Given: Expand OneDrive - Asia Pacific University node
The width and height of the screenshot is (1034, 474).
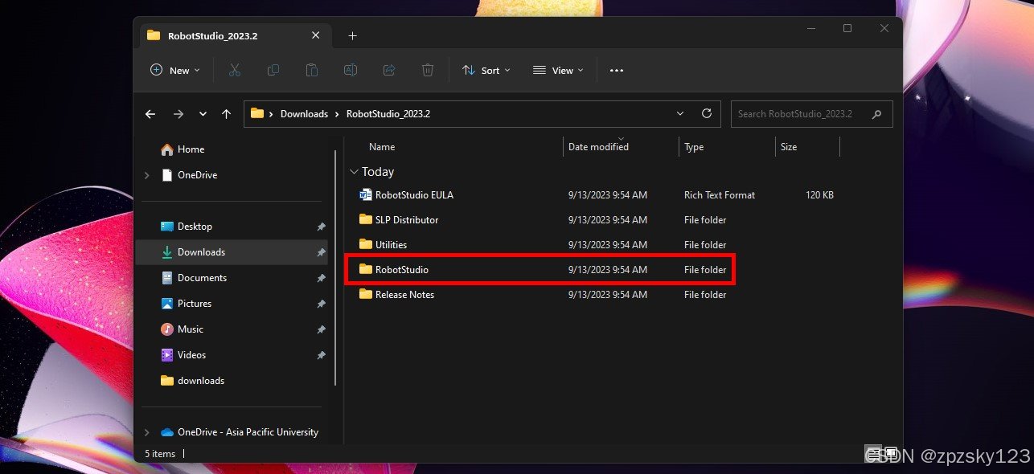Looking at the screenshot, I should coord(146,432).
